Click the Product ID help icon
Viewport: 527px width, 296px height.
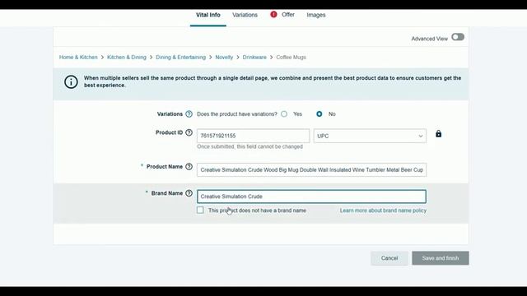[x=189, y=132]
